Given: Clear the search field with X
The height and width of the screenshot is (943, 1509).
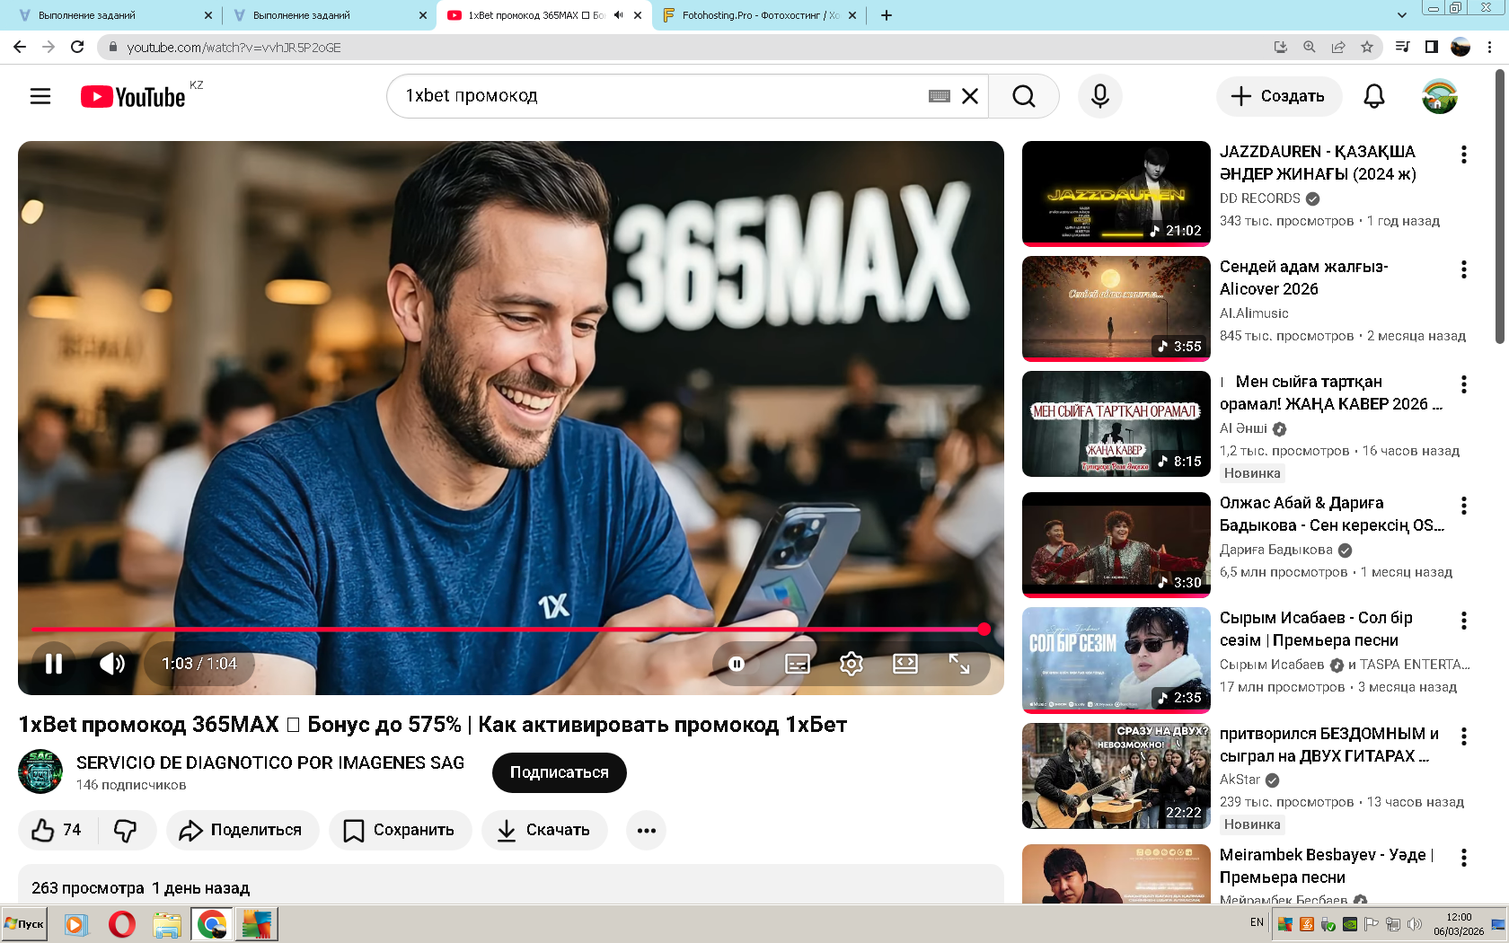Looking at the screenshot, I should [970, 96].
